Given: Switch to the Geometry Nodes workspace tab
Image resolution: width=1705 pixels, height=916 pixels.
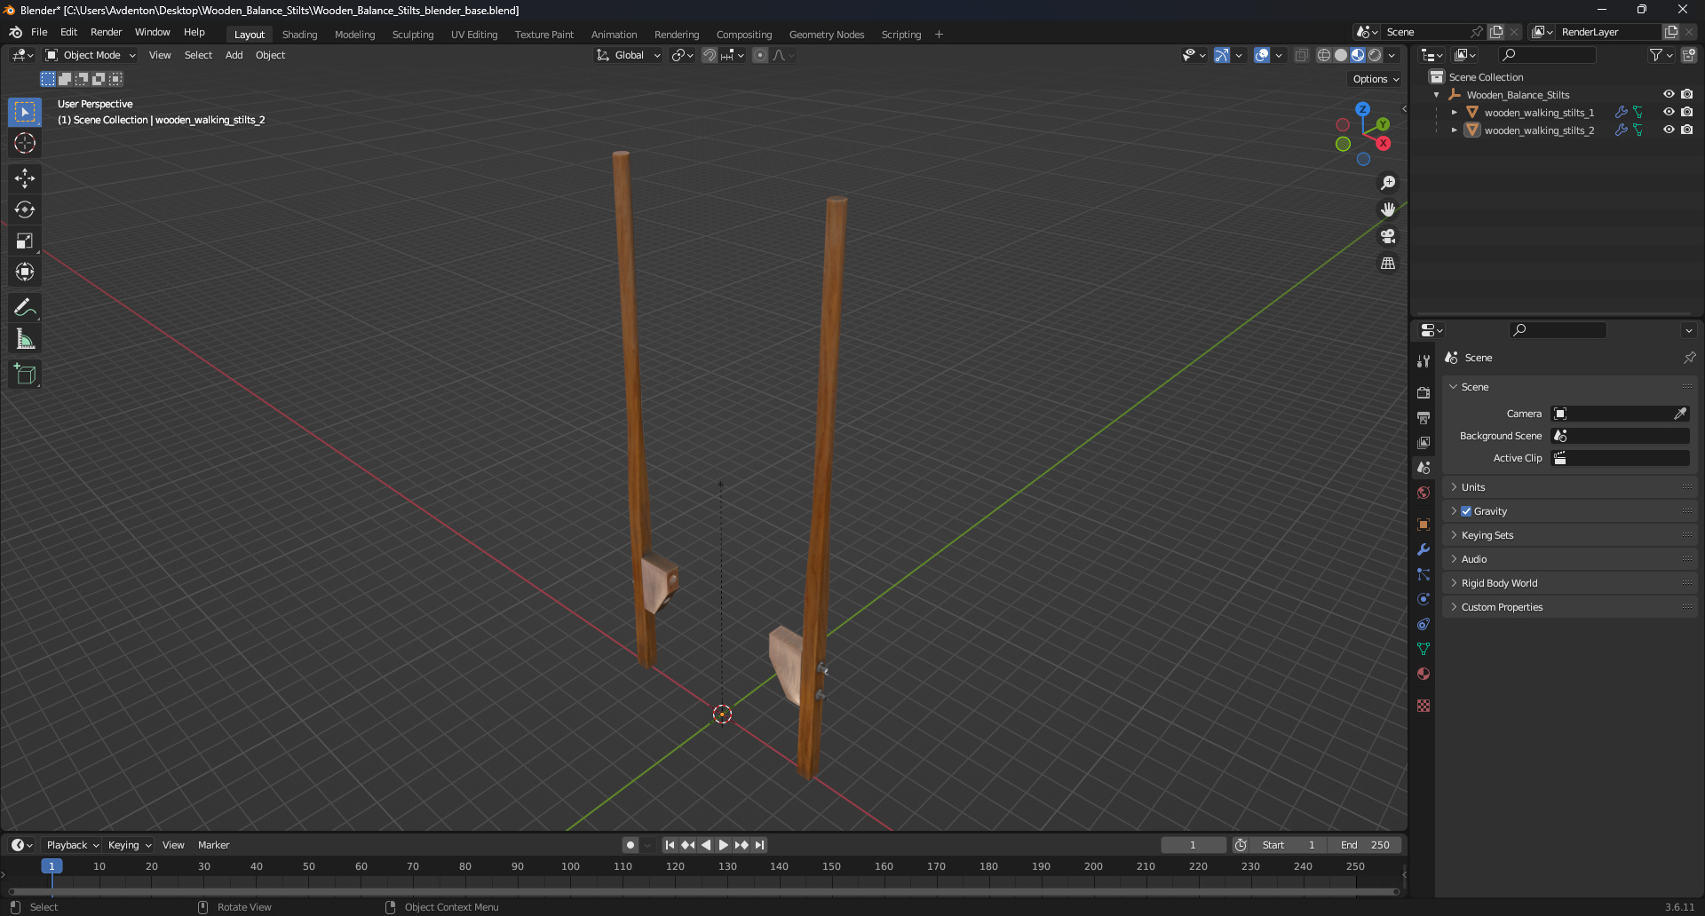Looking at the screenshot, I should pos(826,35).
